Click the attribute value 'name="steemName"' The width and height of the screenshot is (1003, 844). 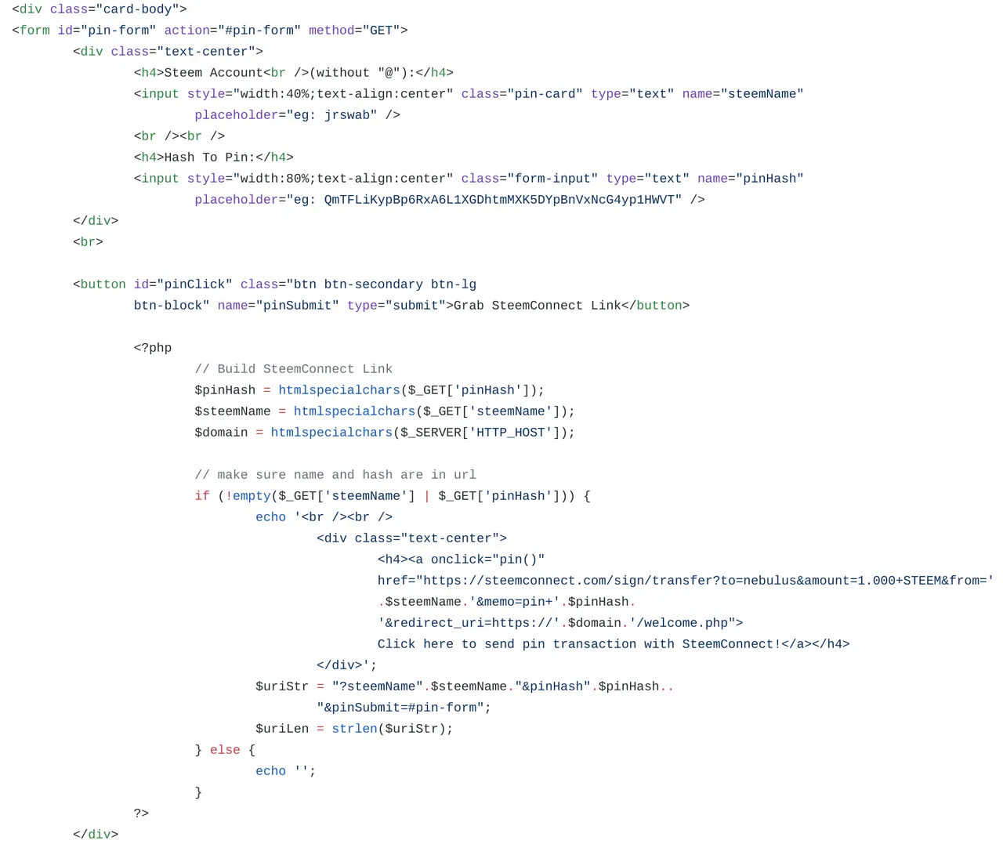click(743, 94)
